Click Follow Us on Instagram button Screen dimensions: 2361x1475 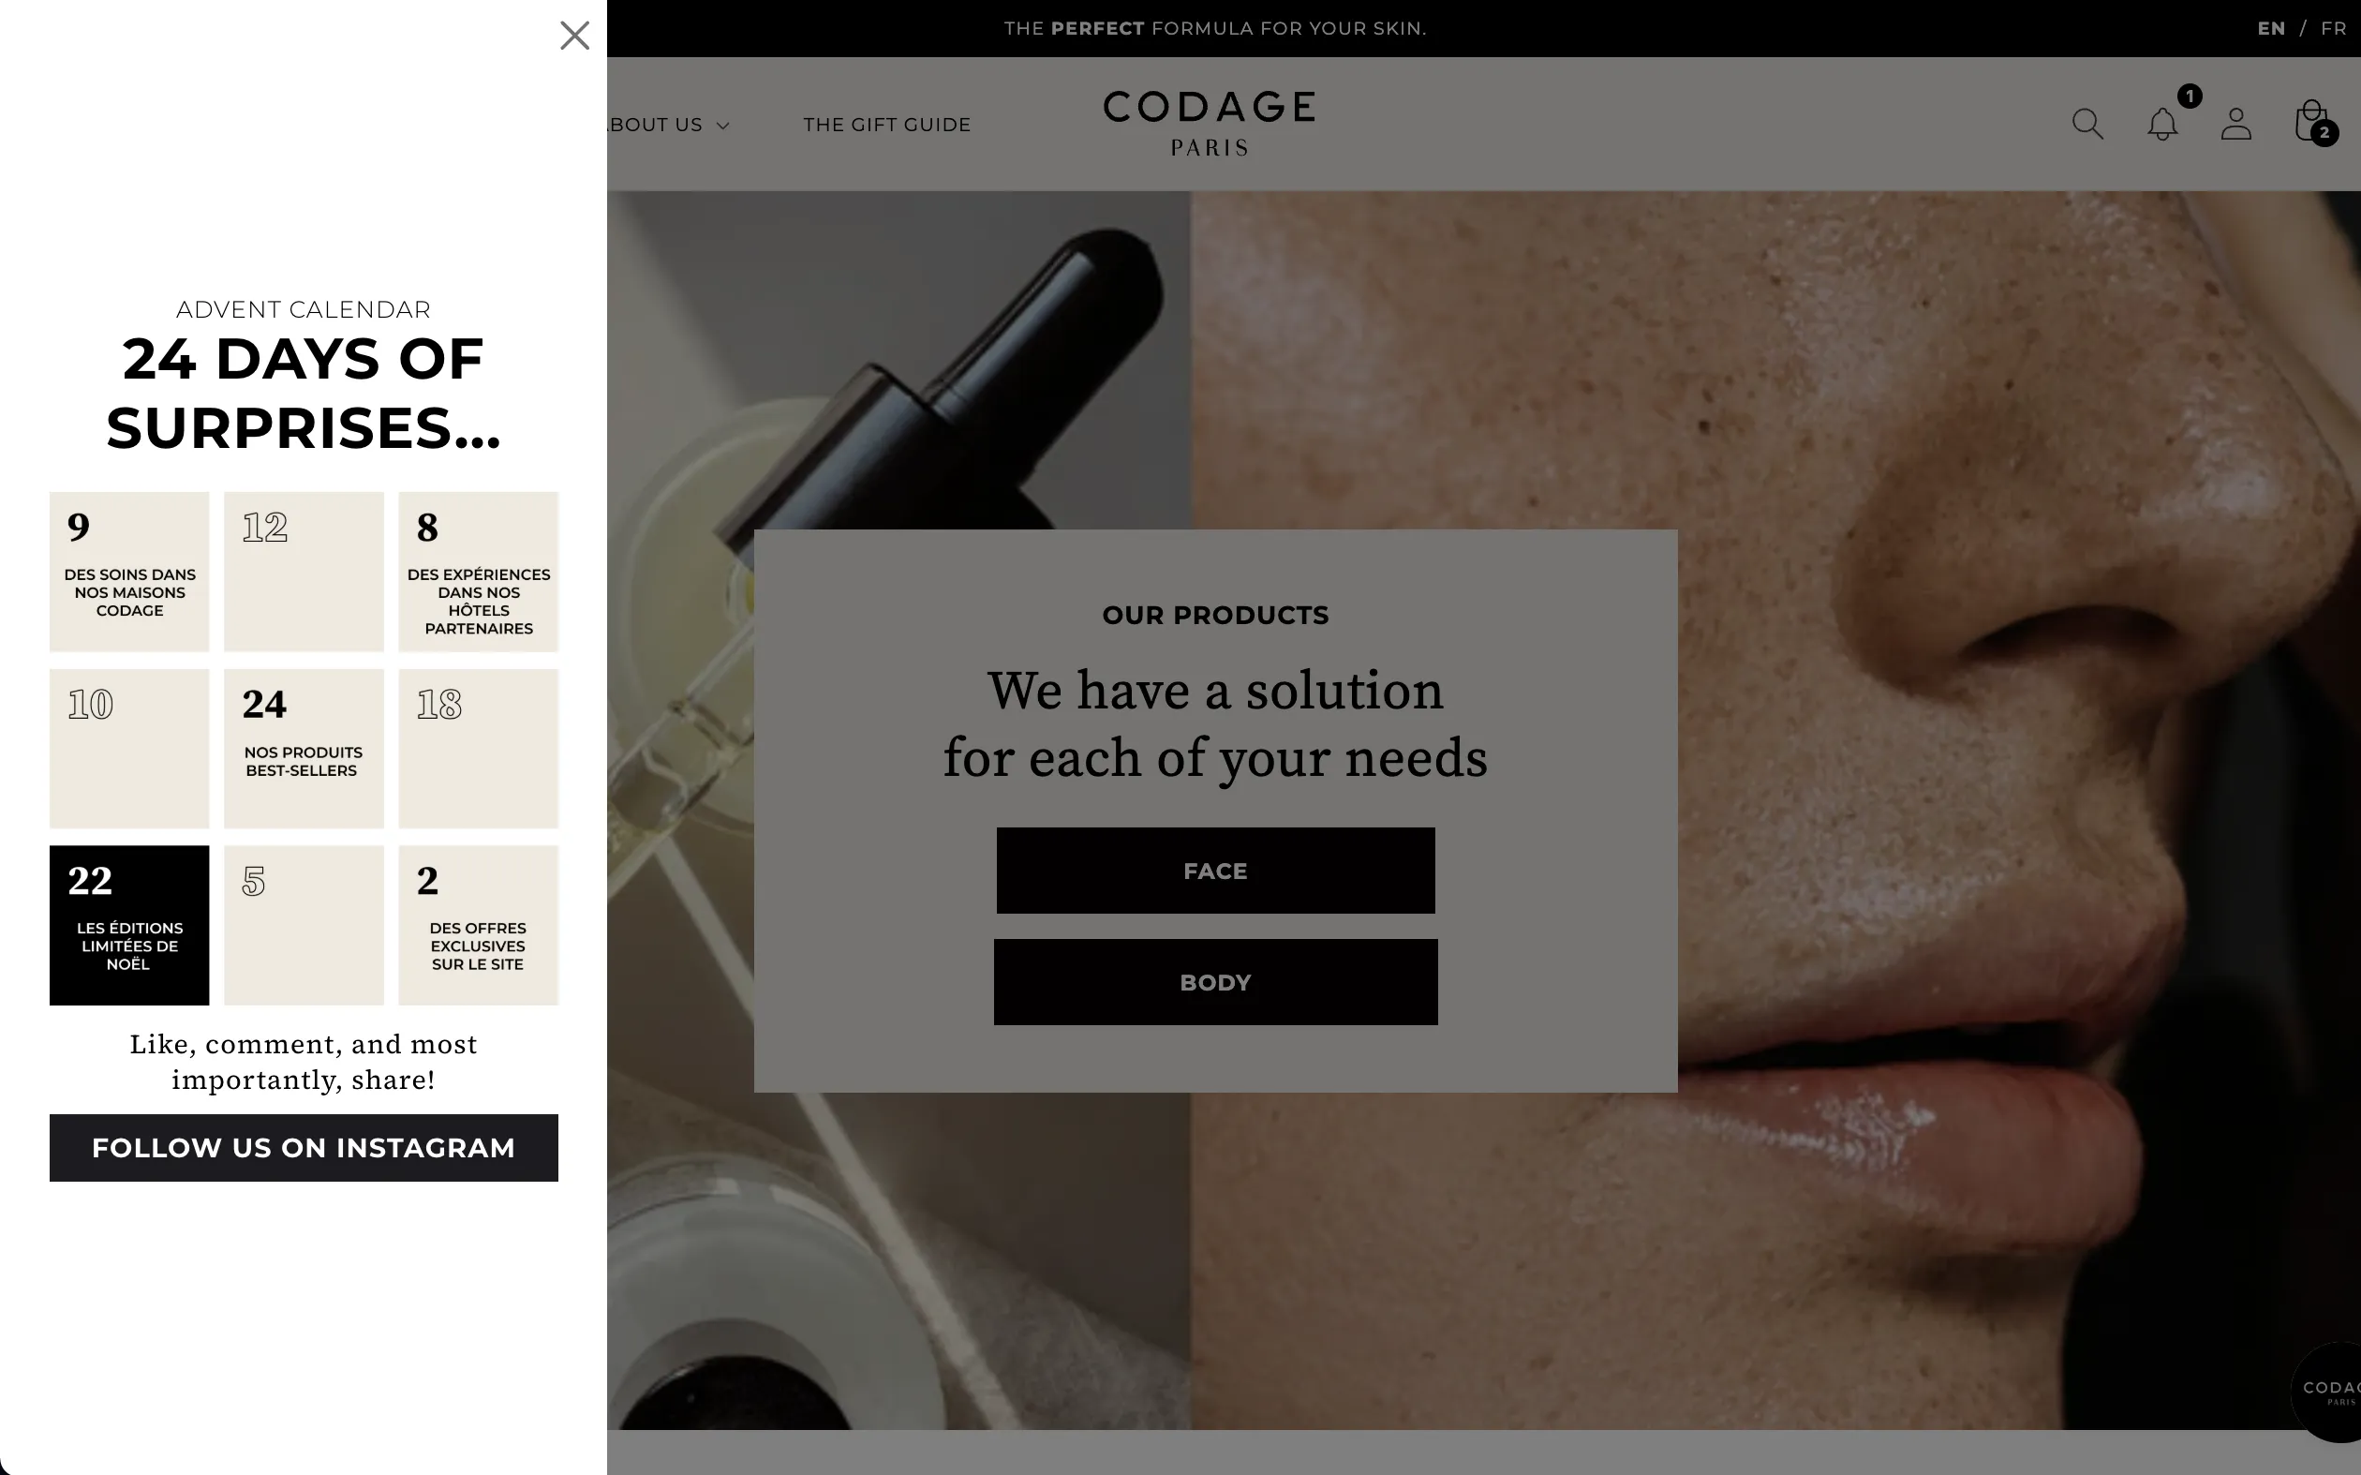point(304,1147)
